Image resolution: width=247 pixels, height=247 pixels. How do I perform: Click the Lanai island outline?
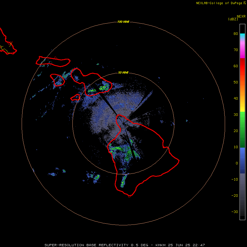pos(58,80)
